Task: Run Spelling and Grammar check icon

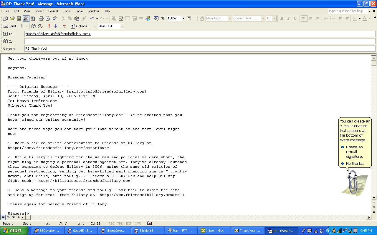Action: tap(54, 19)
